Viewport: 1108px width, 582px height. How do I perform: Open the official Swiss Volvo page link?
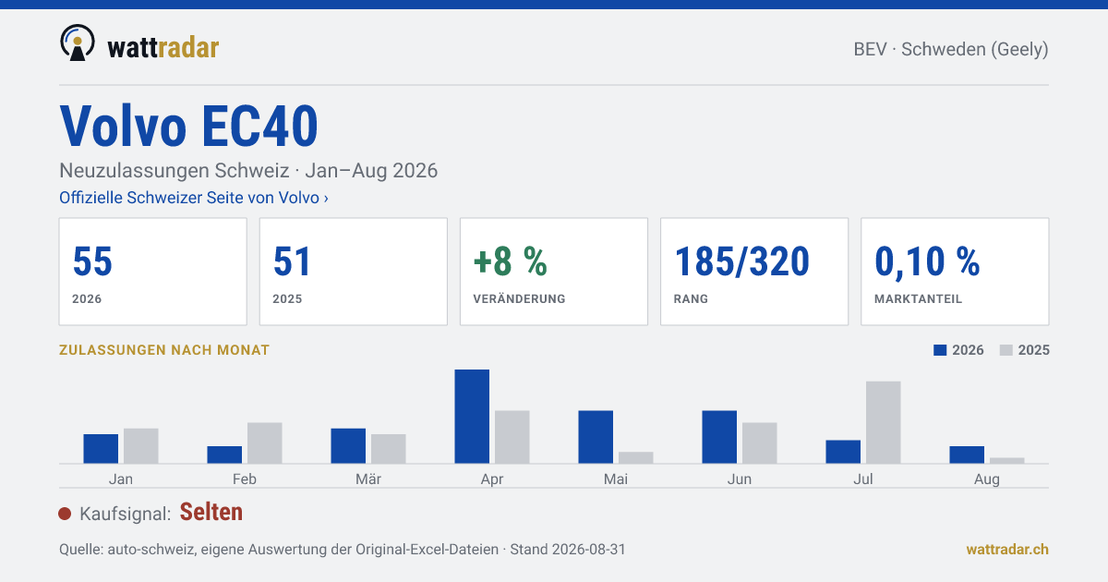pyautogui.click(x=194, y=198)
